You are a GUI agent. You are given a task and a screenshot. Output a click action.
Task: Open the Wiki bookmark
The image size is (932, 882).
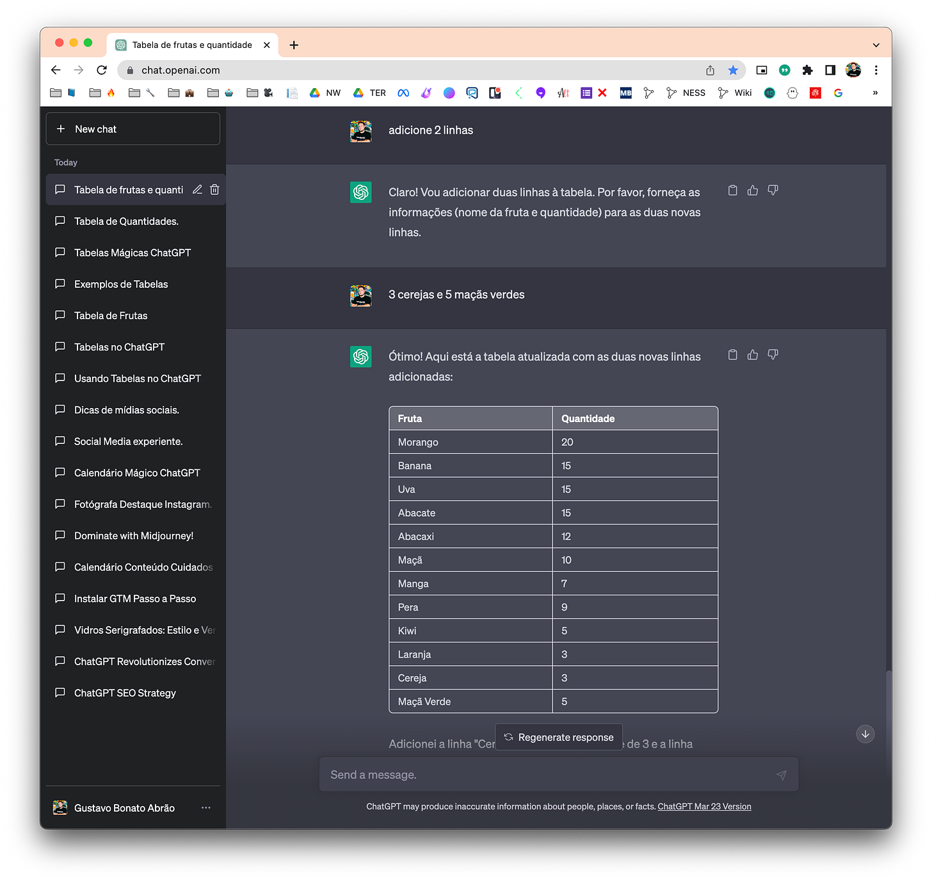pos(735,93)
